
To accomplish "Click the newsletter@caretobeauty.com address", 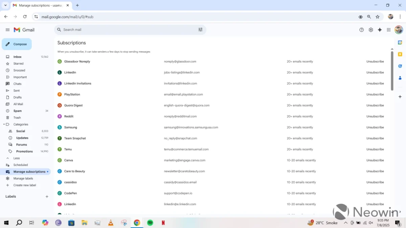I will [184, 171].
